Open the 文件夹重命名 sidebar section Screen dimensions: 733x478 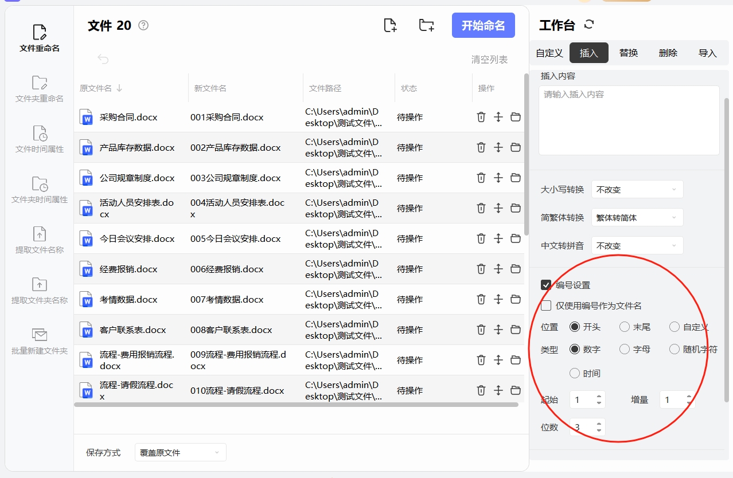pos(40,89)
